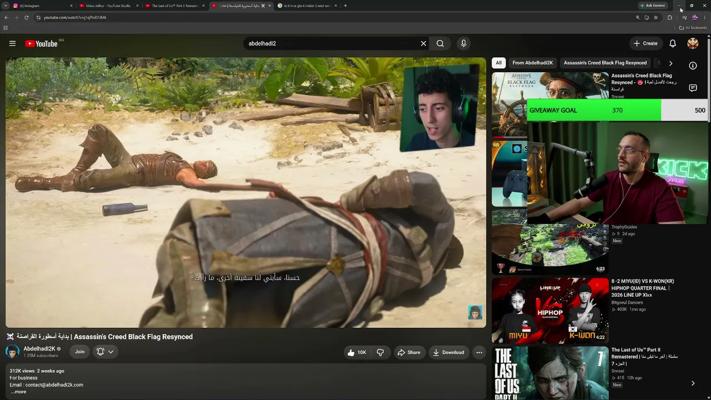Expand the description with ...more

pyautogui.click(x=18, y=392)
